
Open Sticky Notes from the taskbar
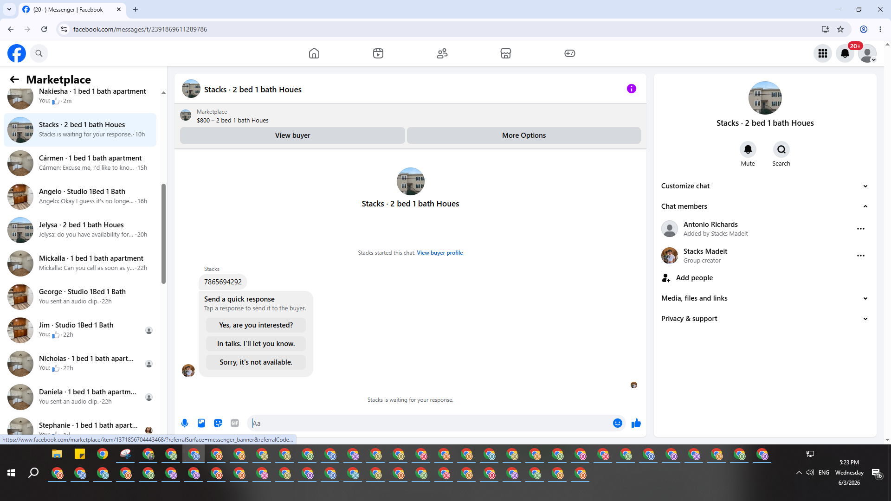coord(80,454)
